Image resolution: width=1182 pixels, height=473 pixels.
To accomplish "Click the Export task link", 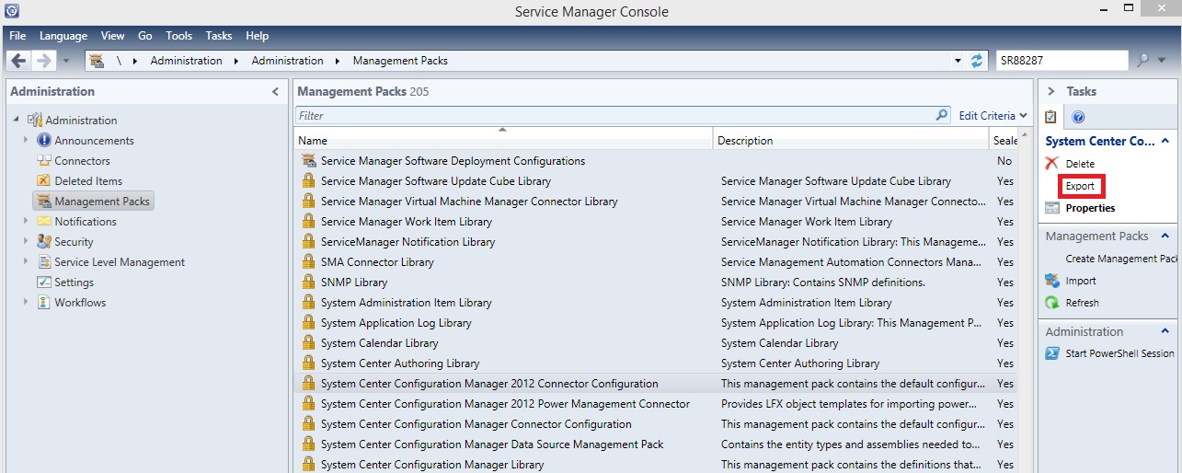I will (1080, 186).
